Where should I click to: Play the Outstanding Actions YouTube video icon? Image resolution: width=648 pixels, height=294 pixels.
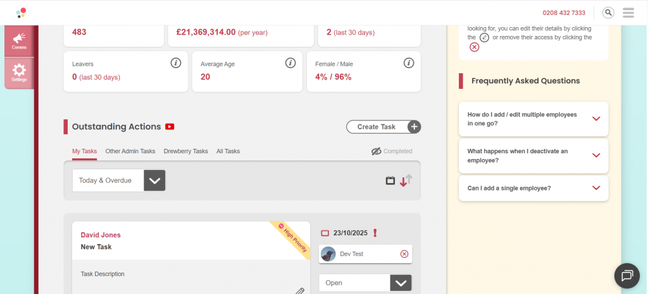point(170,127)
